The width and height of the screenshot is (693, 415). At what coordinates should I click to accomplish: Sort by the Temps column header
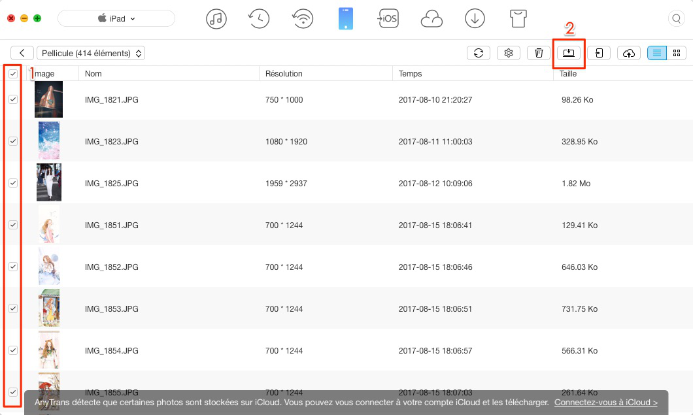click(x=410, y=73)
